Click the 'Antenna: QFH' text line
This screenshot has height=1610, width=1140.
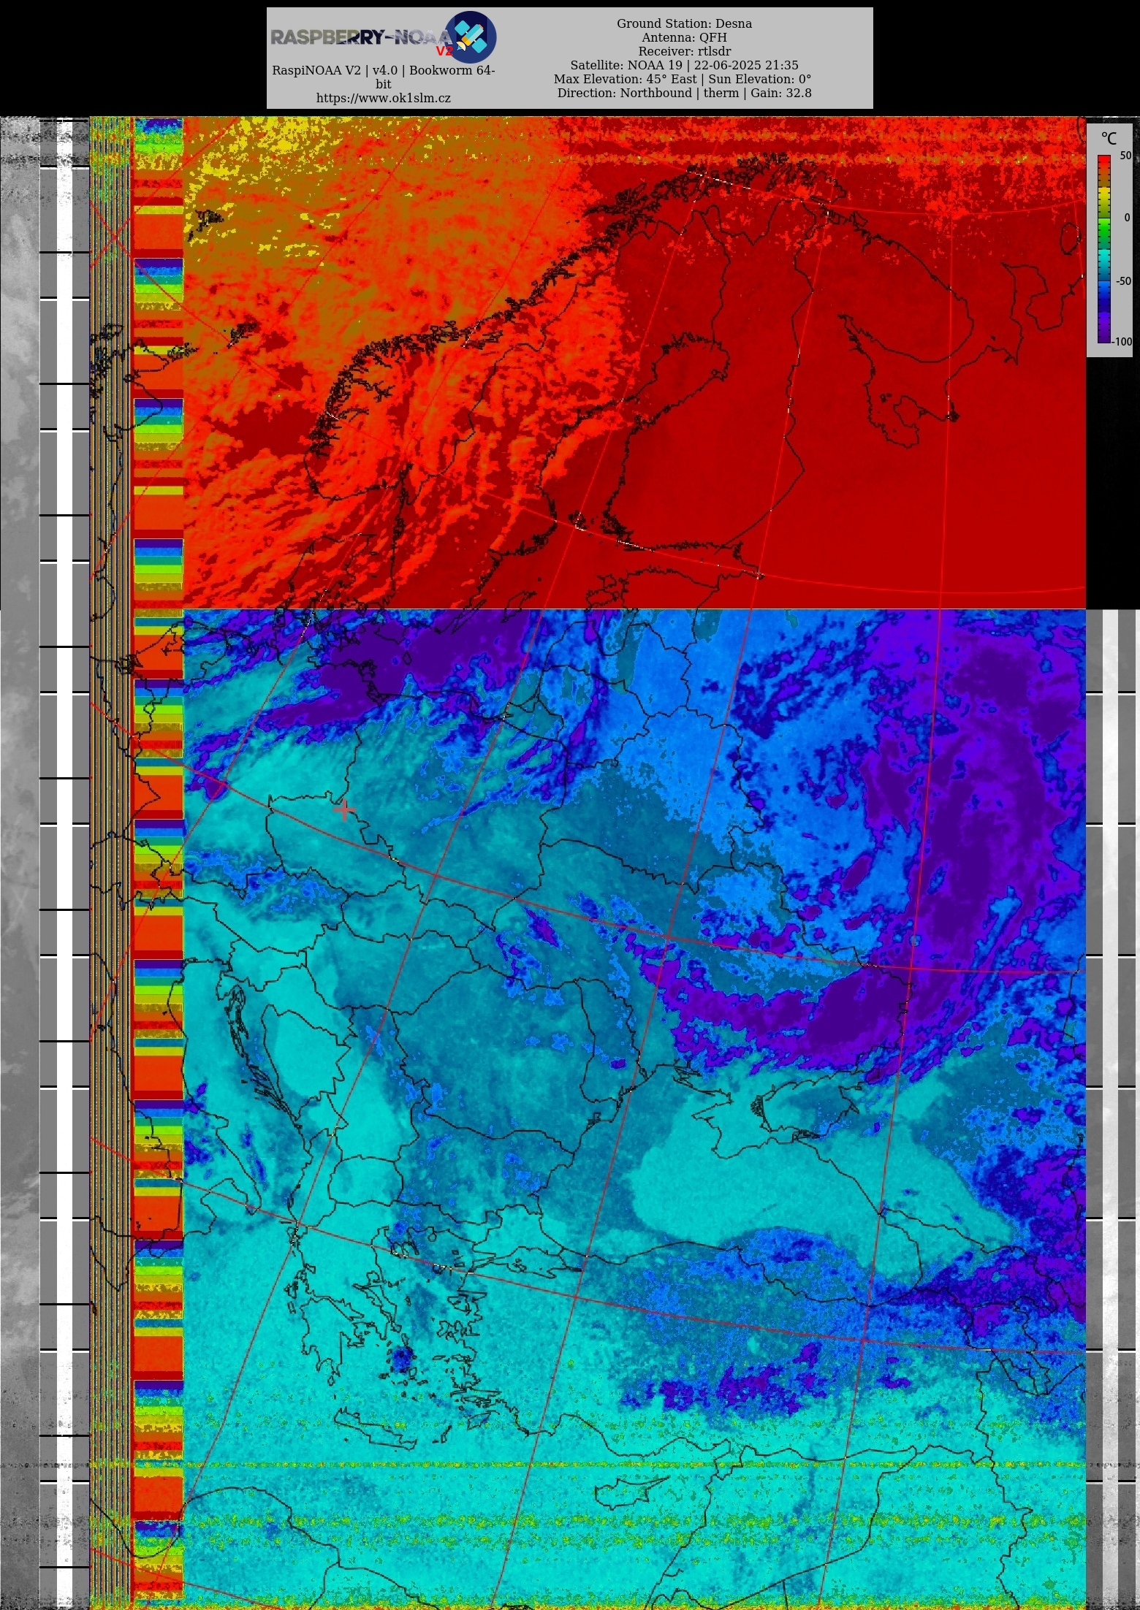pos(684,37)
